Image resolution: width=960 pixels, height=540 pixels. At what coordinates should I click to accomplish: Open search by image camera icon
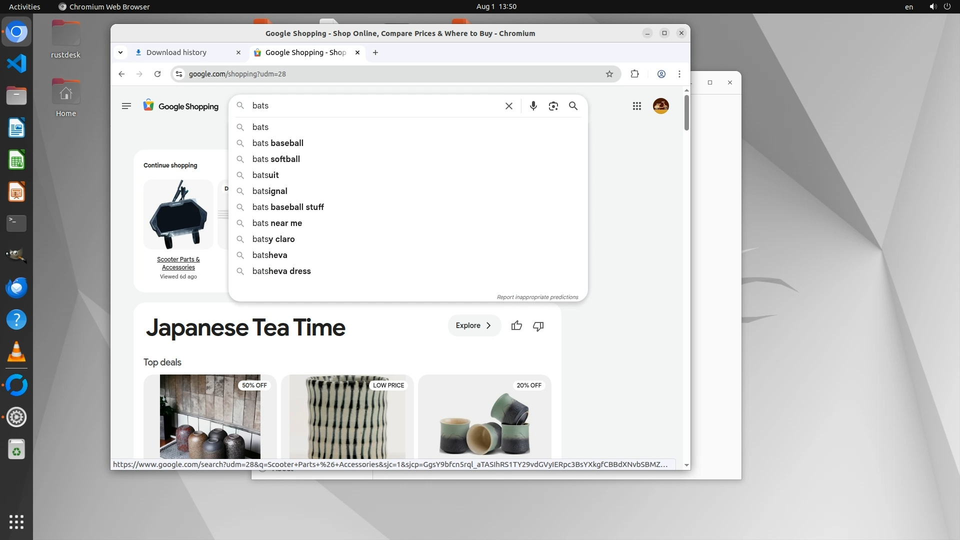[553, 106]
